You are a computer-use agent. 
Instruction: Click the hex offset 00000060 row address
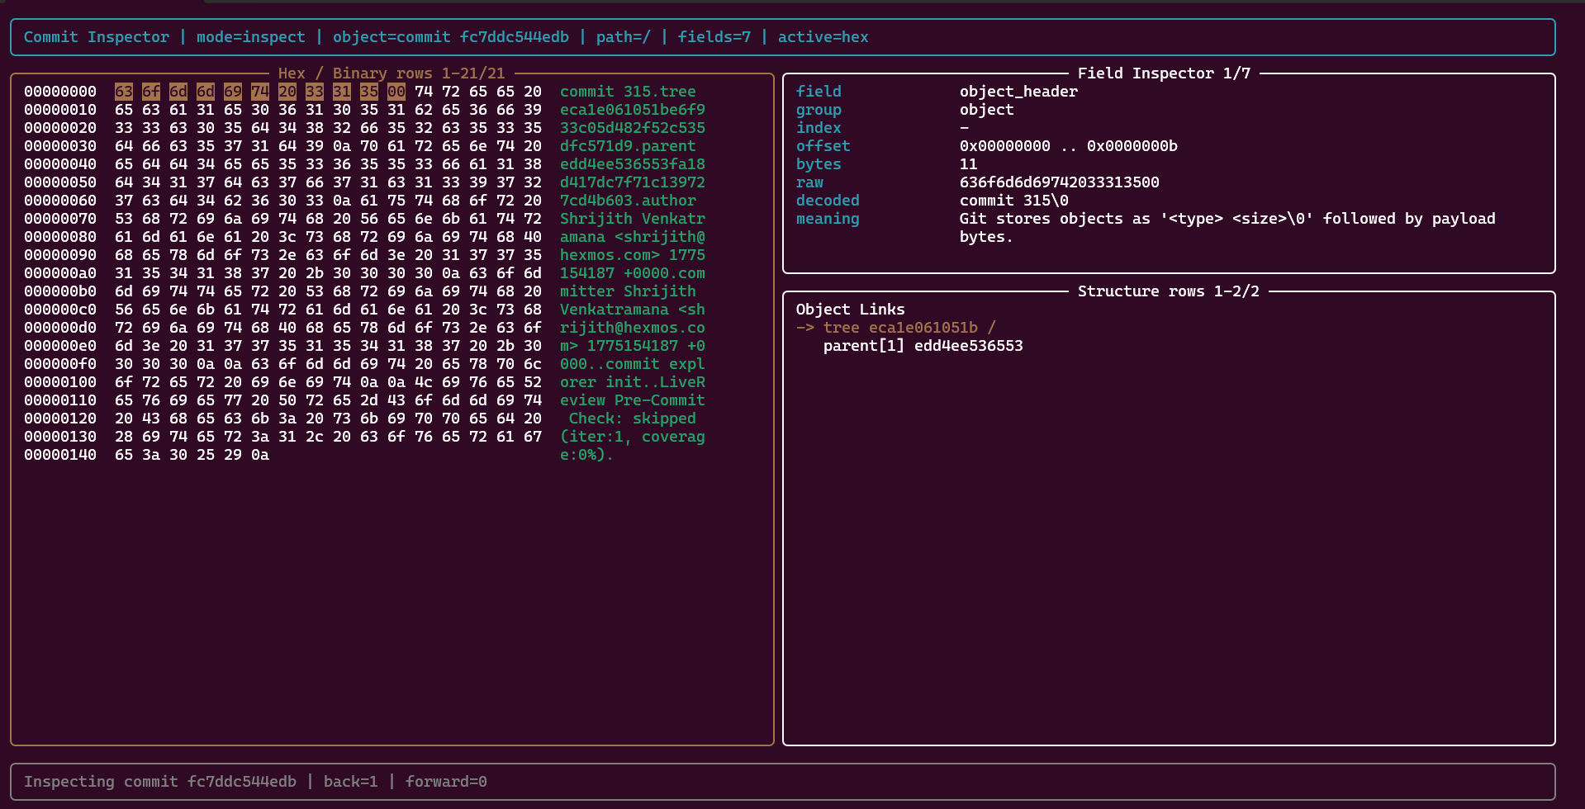[60, 201]
